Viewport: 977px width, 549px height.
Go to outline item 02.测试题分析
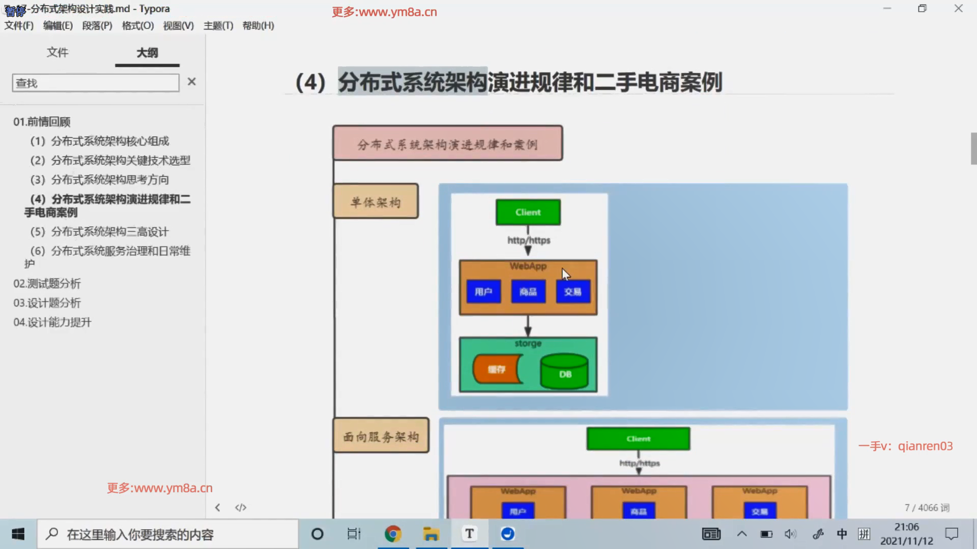47,284
